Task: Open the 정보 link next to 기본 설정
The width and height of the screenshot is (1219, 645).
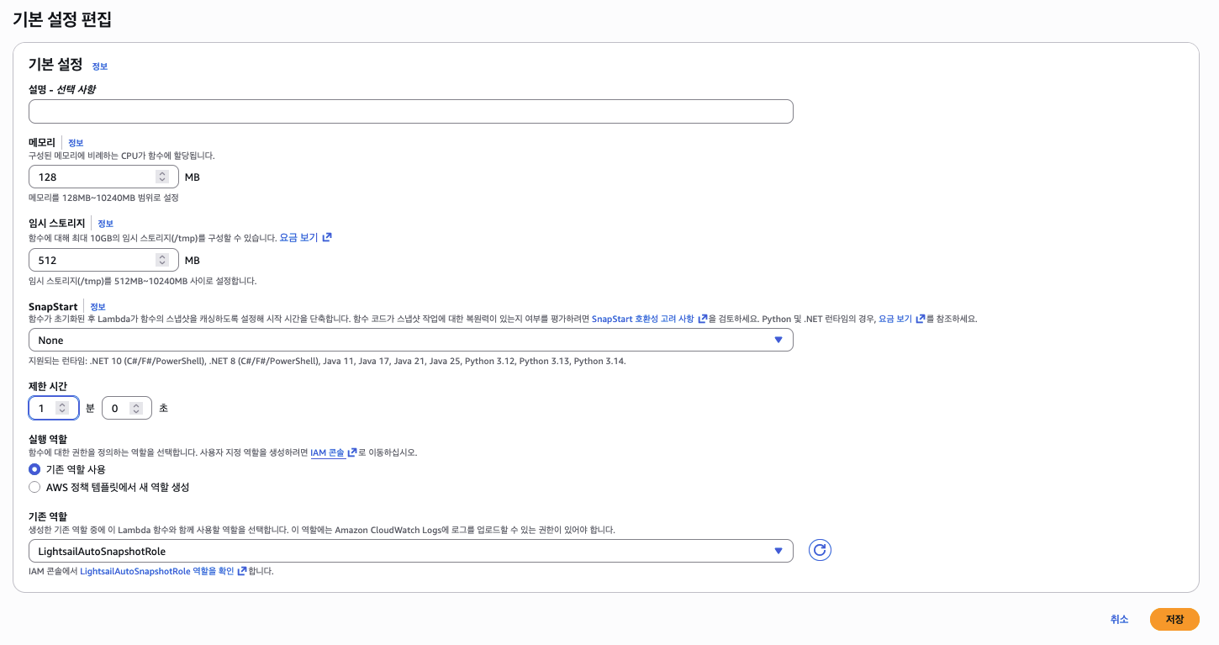Action: (99, 66)
